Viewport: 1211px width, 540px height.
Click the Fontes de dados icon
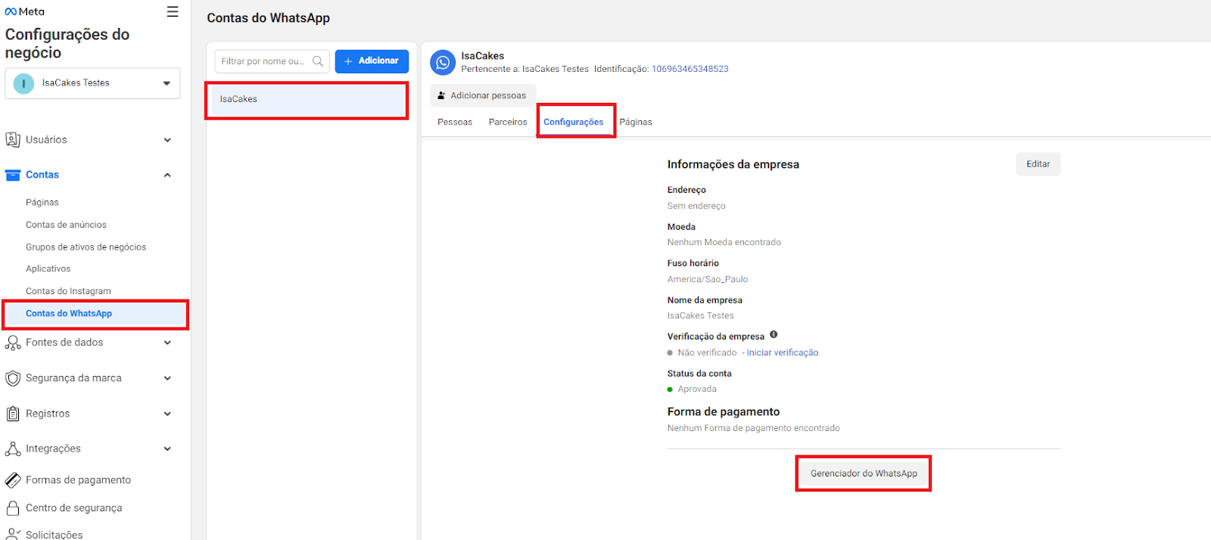(13, 343)
